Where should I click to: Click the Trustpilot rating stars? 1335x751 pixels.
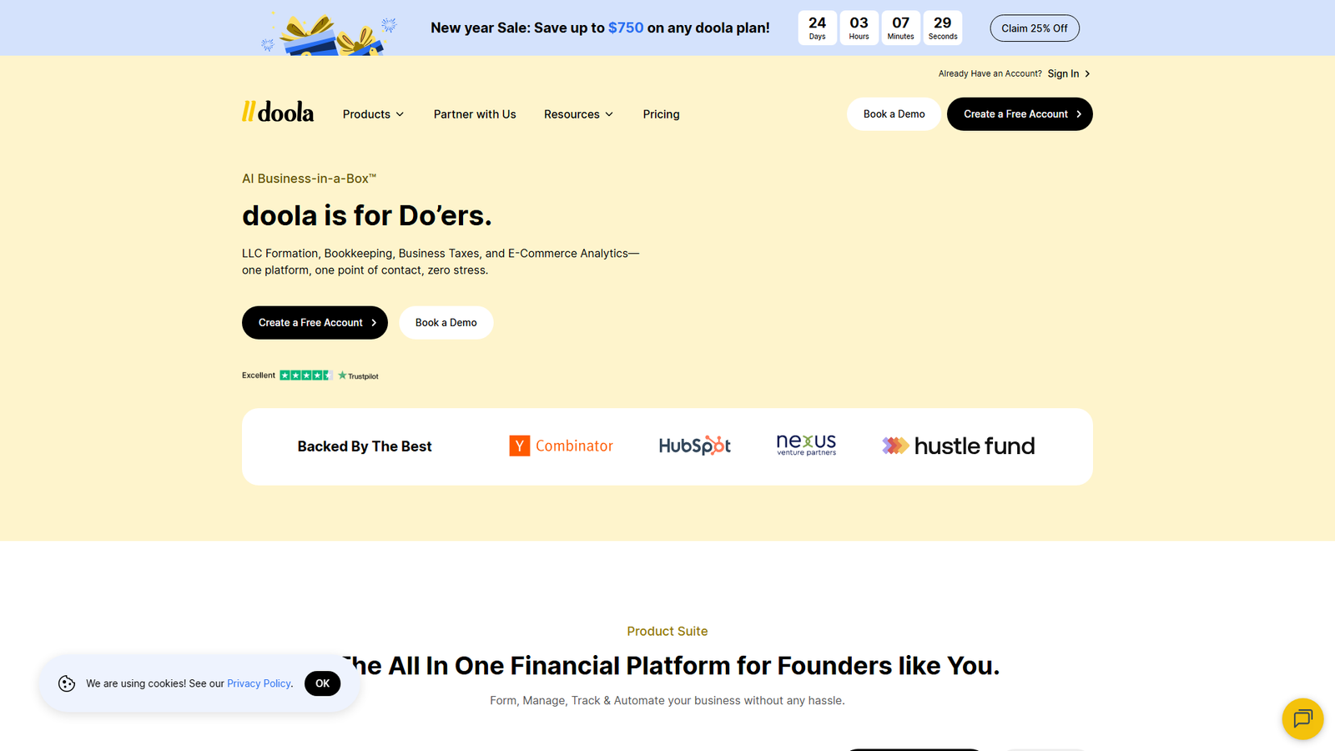(305, 375)
